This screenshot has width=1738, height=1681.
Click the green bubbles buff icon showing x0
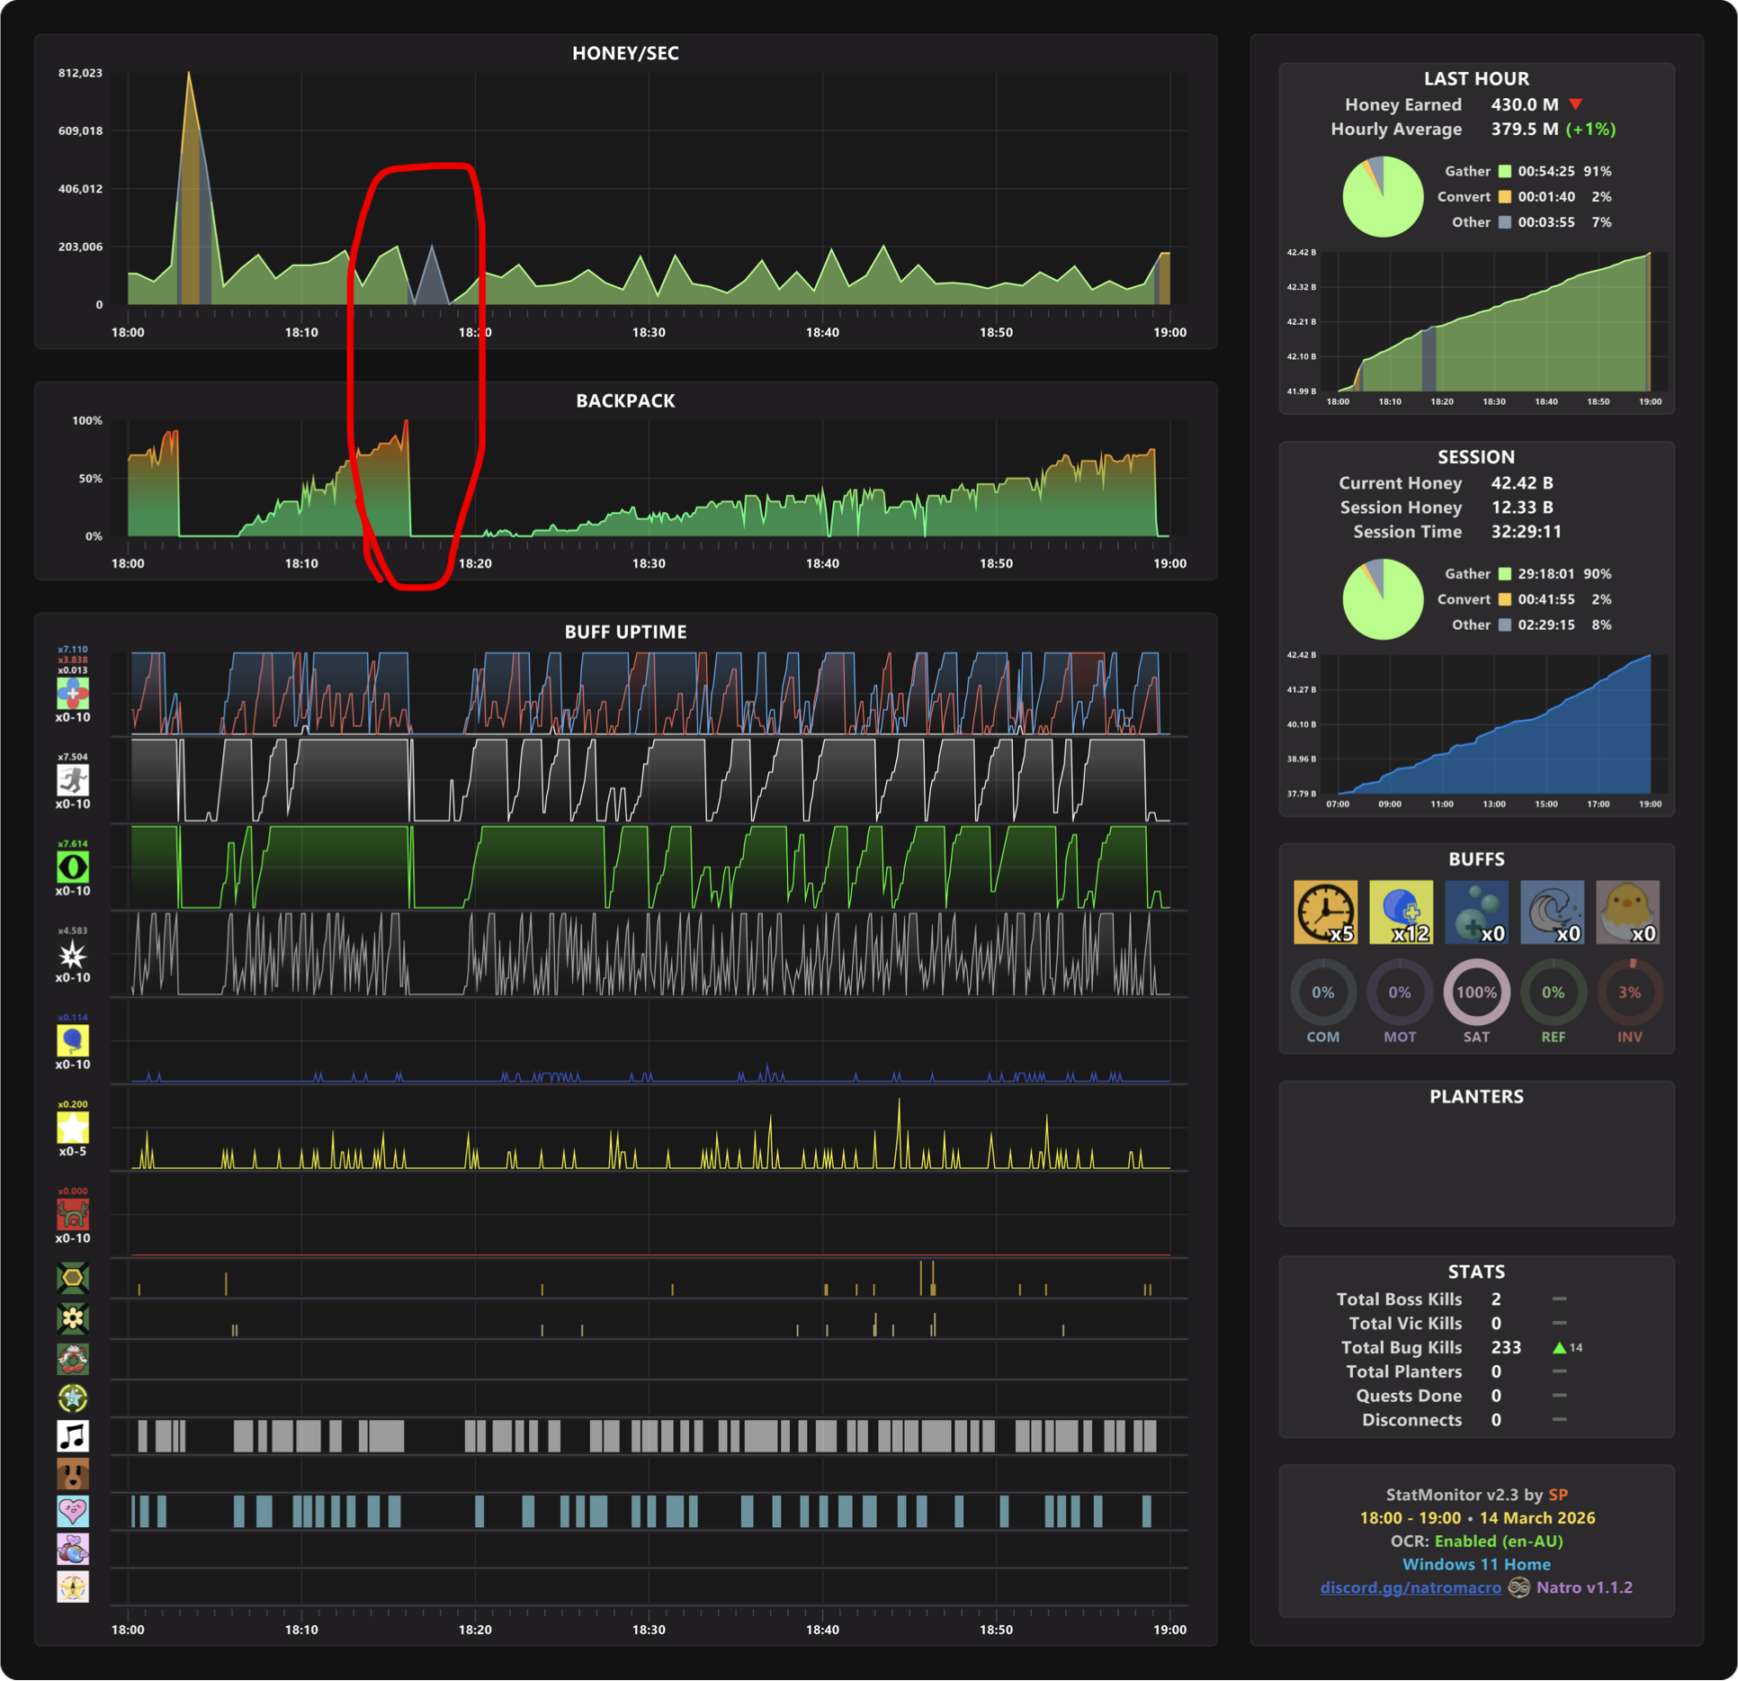point(1476,912)
